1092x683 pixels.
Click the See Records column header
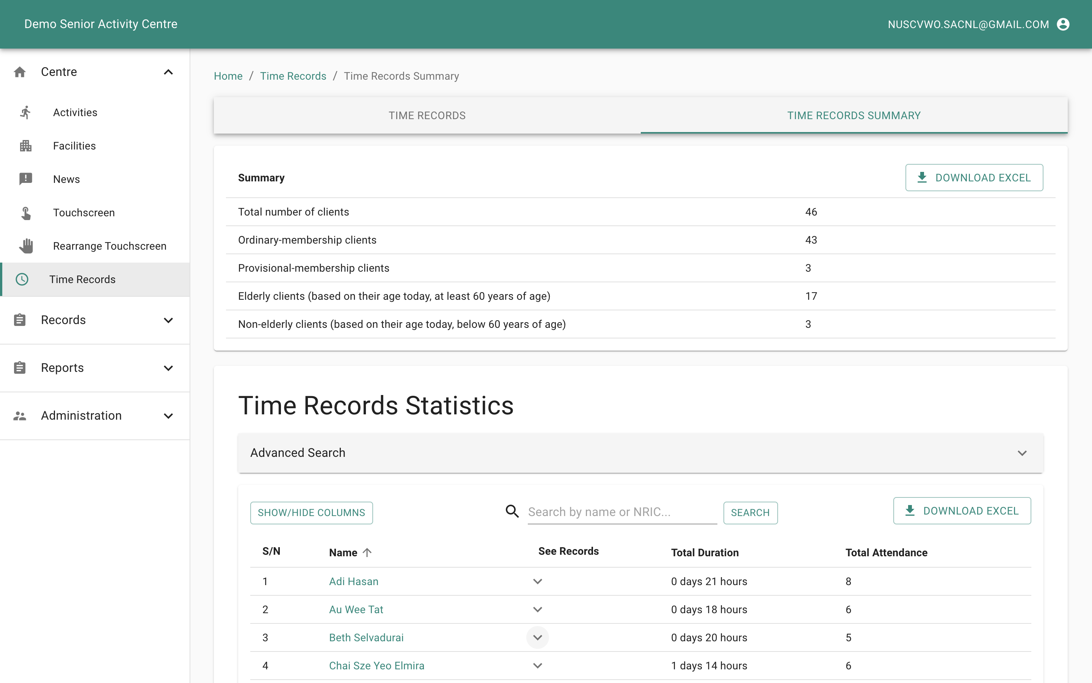pos(568,551)
